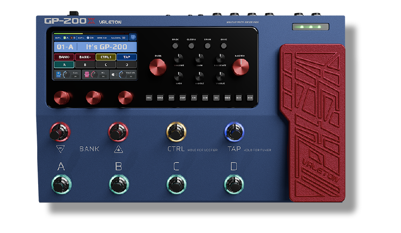Viewport: 401px width, 233px height.
Task: Click the red expression pedal
Action: coord(312,123)
